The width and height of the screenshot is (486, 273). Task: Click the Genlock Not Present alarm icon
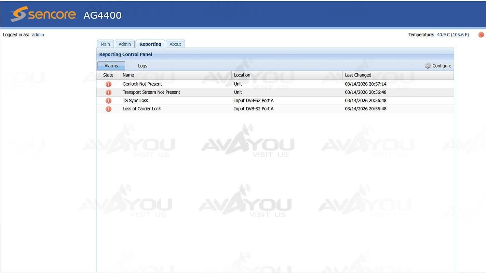pyautogui.click(x=108, y=84)
